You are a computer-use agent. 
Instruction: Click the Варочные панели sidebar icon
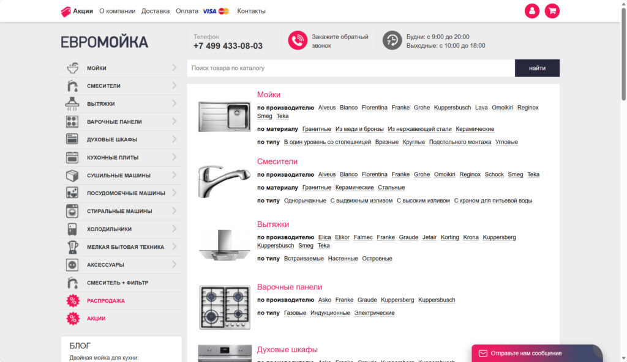[72, 122]
